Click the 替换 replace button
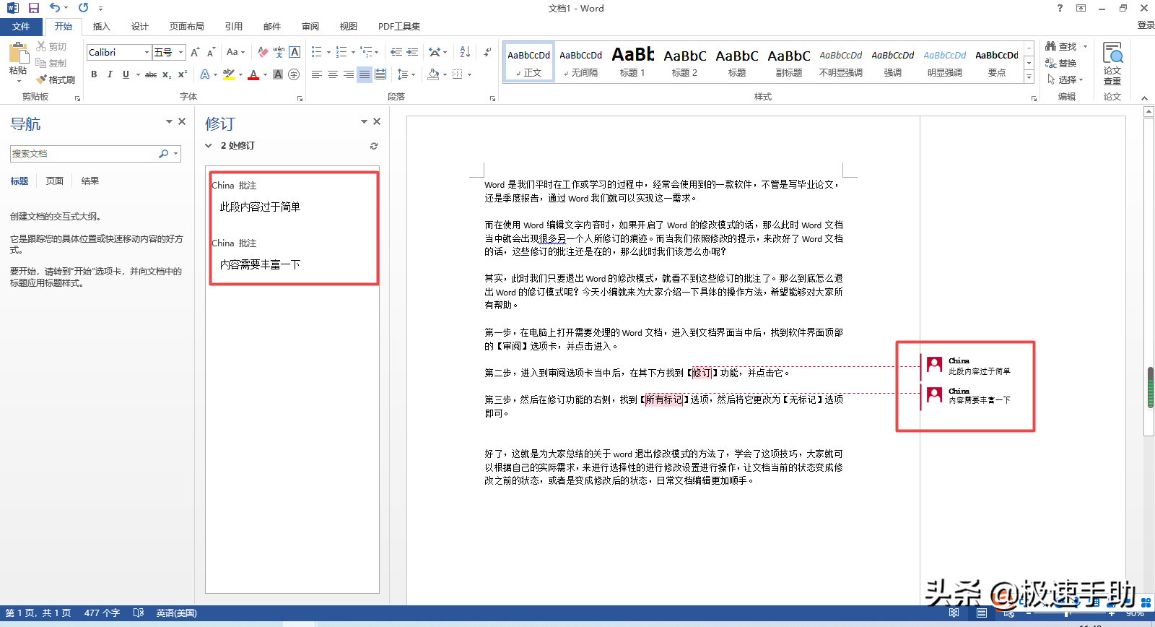1155x627 pixels. (x=1061, y=64)
